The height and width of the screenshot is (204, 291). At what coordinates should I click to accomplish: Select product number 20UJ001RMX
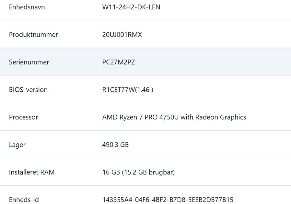pos(122,35)
